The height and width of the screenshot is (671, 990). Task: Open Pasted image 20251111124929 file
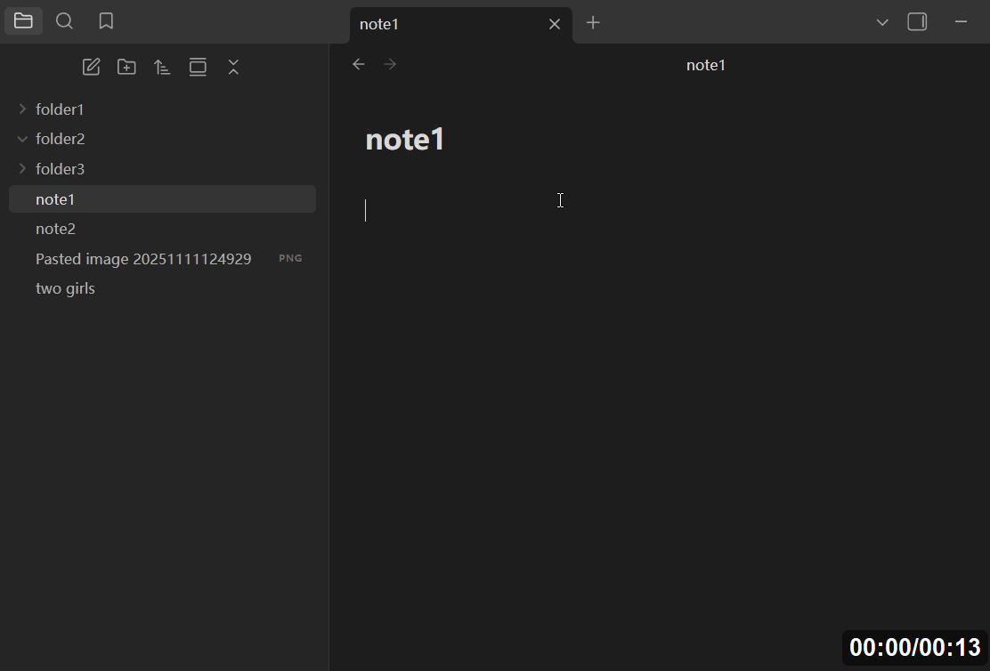coord(143,259)
